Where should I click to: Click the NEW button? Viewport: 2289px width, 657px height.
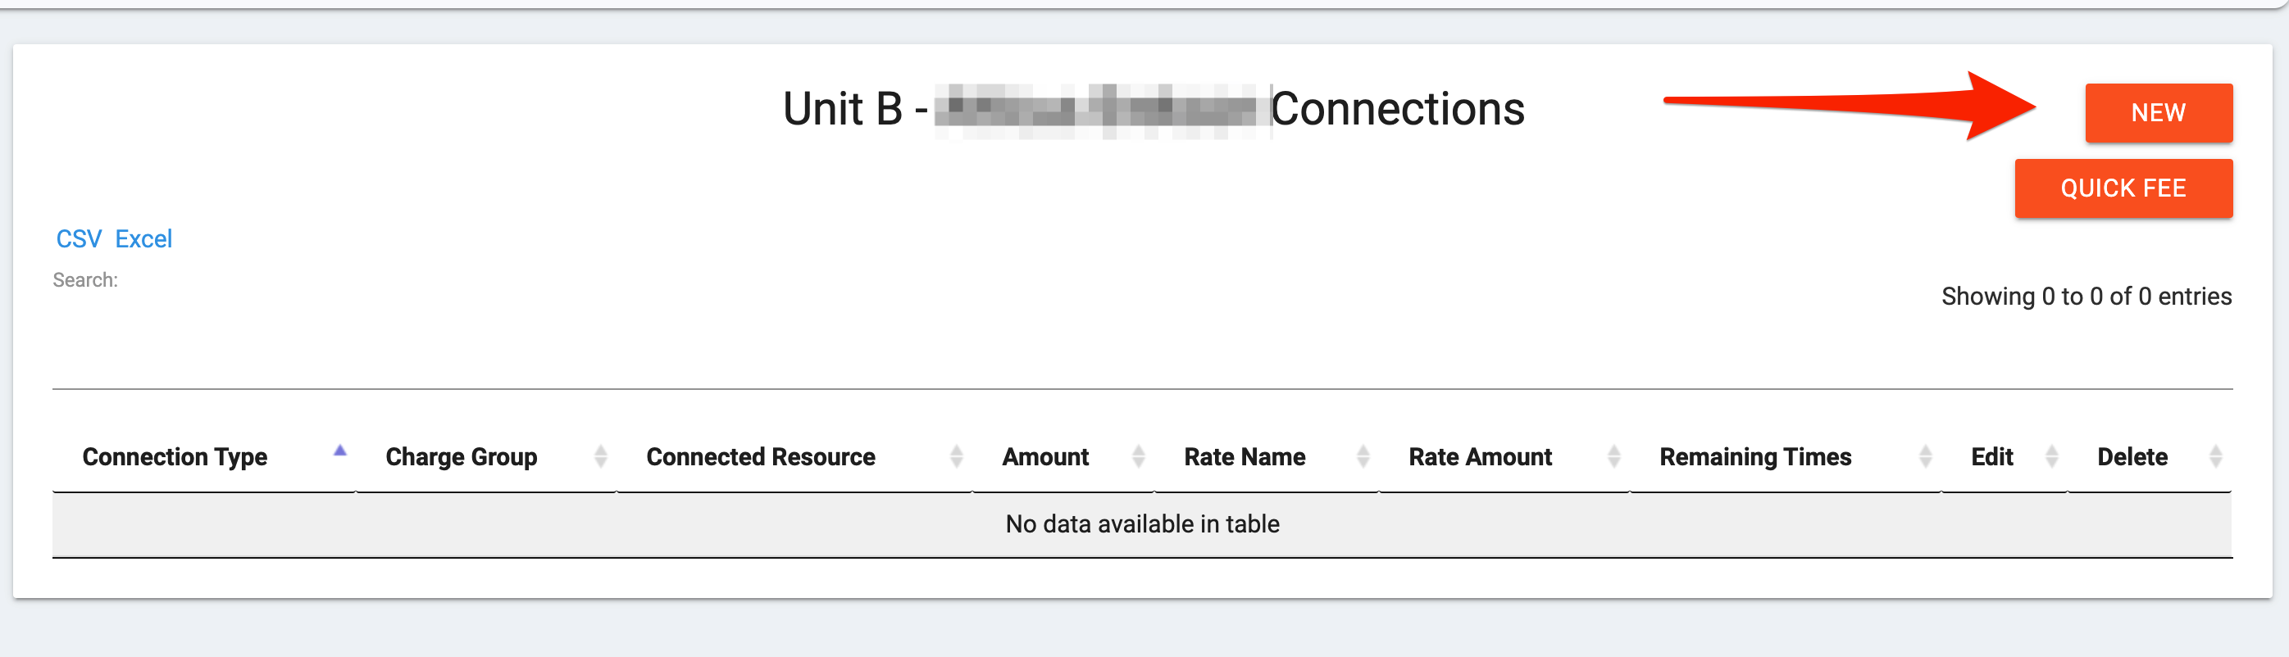[x=2158, y=113]
